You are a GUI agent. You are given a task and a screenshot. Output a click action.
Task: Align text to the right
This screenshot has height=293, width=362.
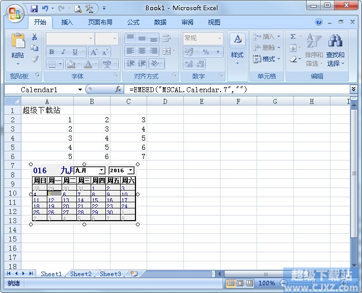click(x=154, y=50)
